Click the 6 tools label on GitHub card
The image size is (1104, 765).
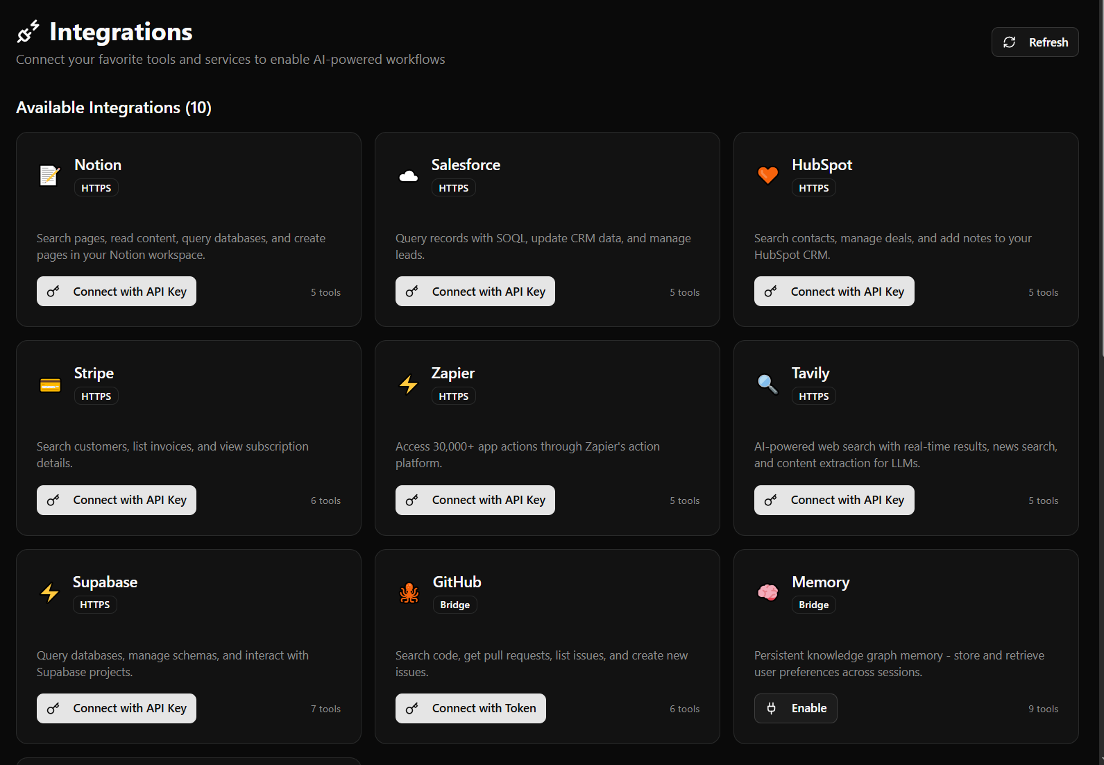tap(684, 709)
